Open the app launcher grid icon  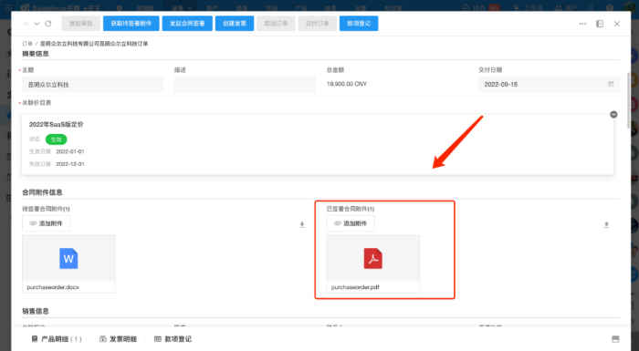pos(8,7)
